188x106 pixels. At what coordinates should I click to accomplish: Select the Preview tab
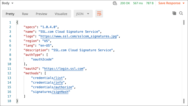click(41, 14)
